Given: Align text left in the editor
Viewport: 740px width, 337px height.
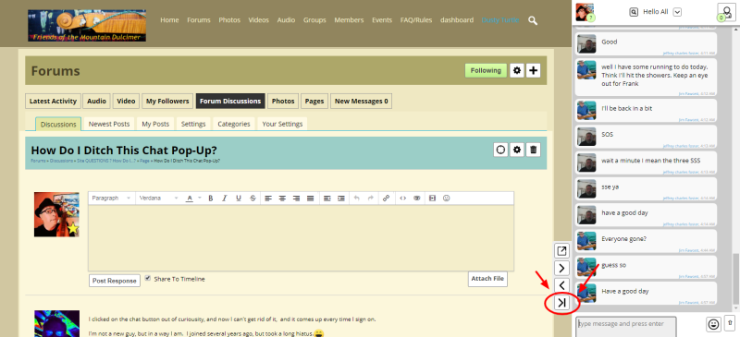Looking at the screenshot, I should point(268,199).
